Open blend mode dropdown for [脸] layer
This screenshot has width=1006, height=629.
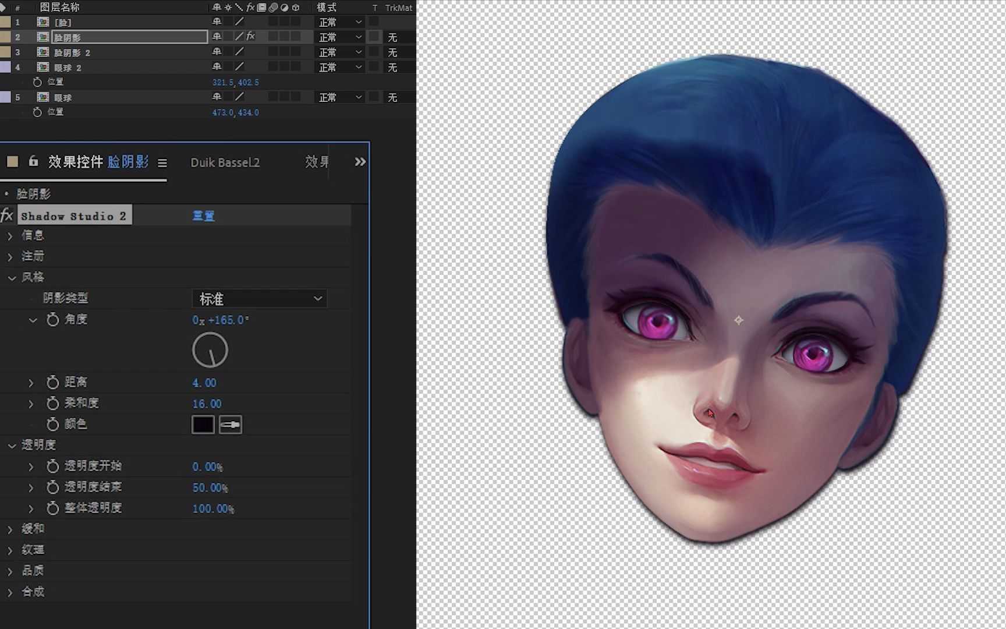point(341,22)
